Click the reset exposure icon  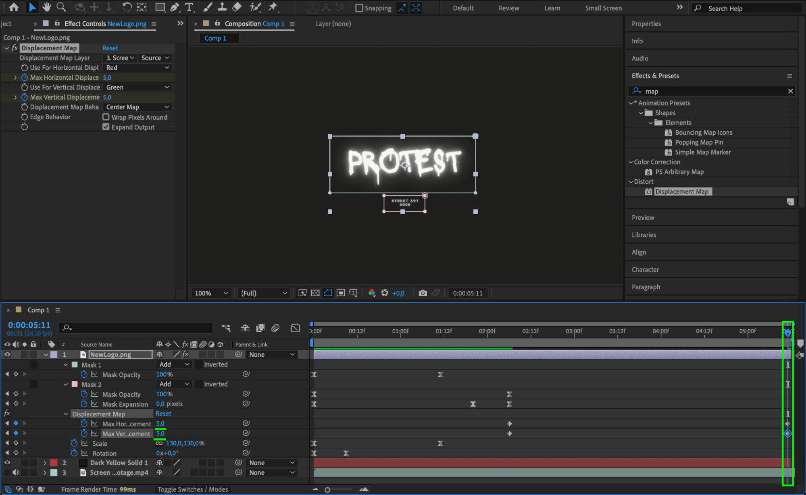pyautogui.click(x=385, y=293)
